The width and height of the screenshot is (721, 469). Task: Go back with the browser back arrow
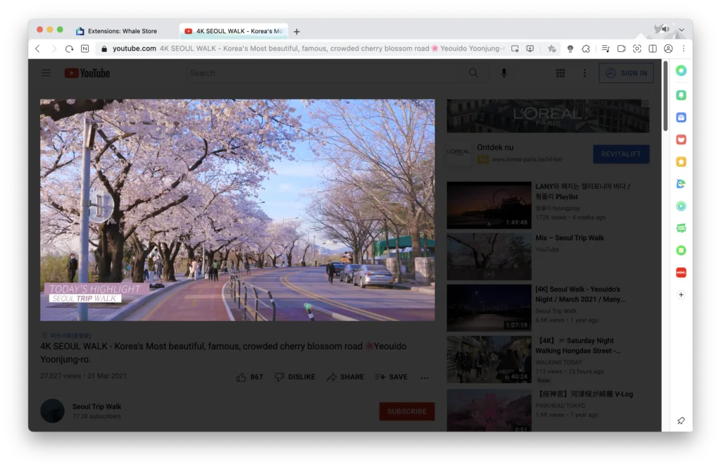(38, 49)
